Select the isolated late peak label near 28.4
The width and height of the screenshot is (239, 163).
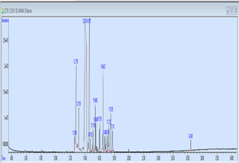[191, 136]
